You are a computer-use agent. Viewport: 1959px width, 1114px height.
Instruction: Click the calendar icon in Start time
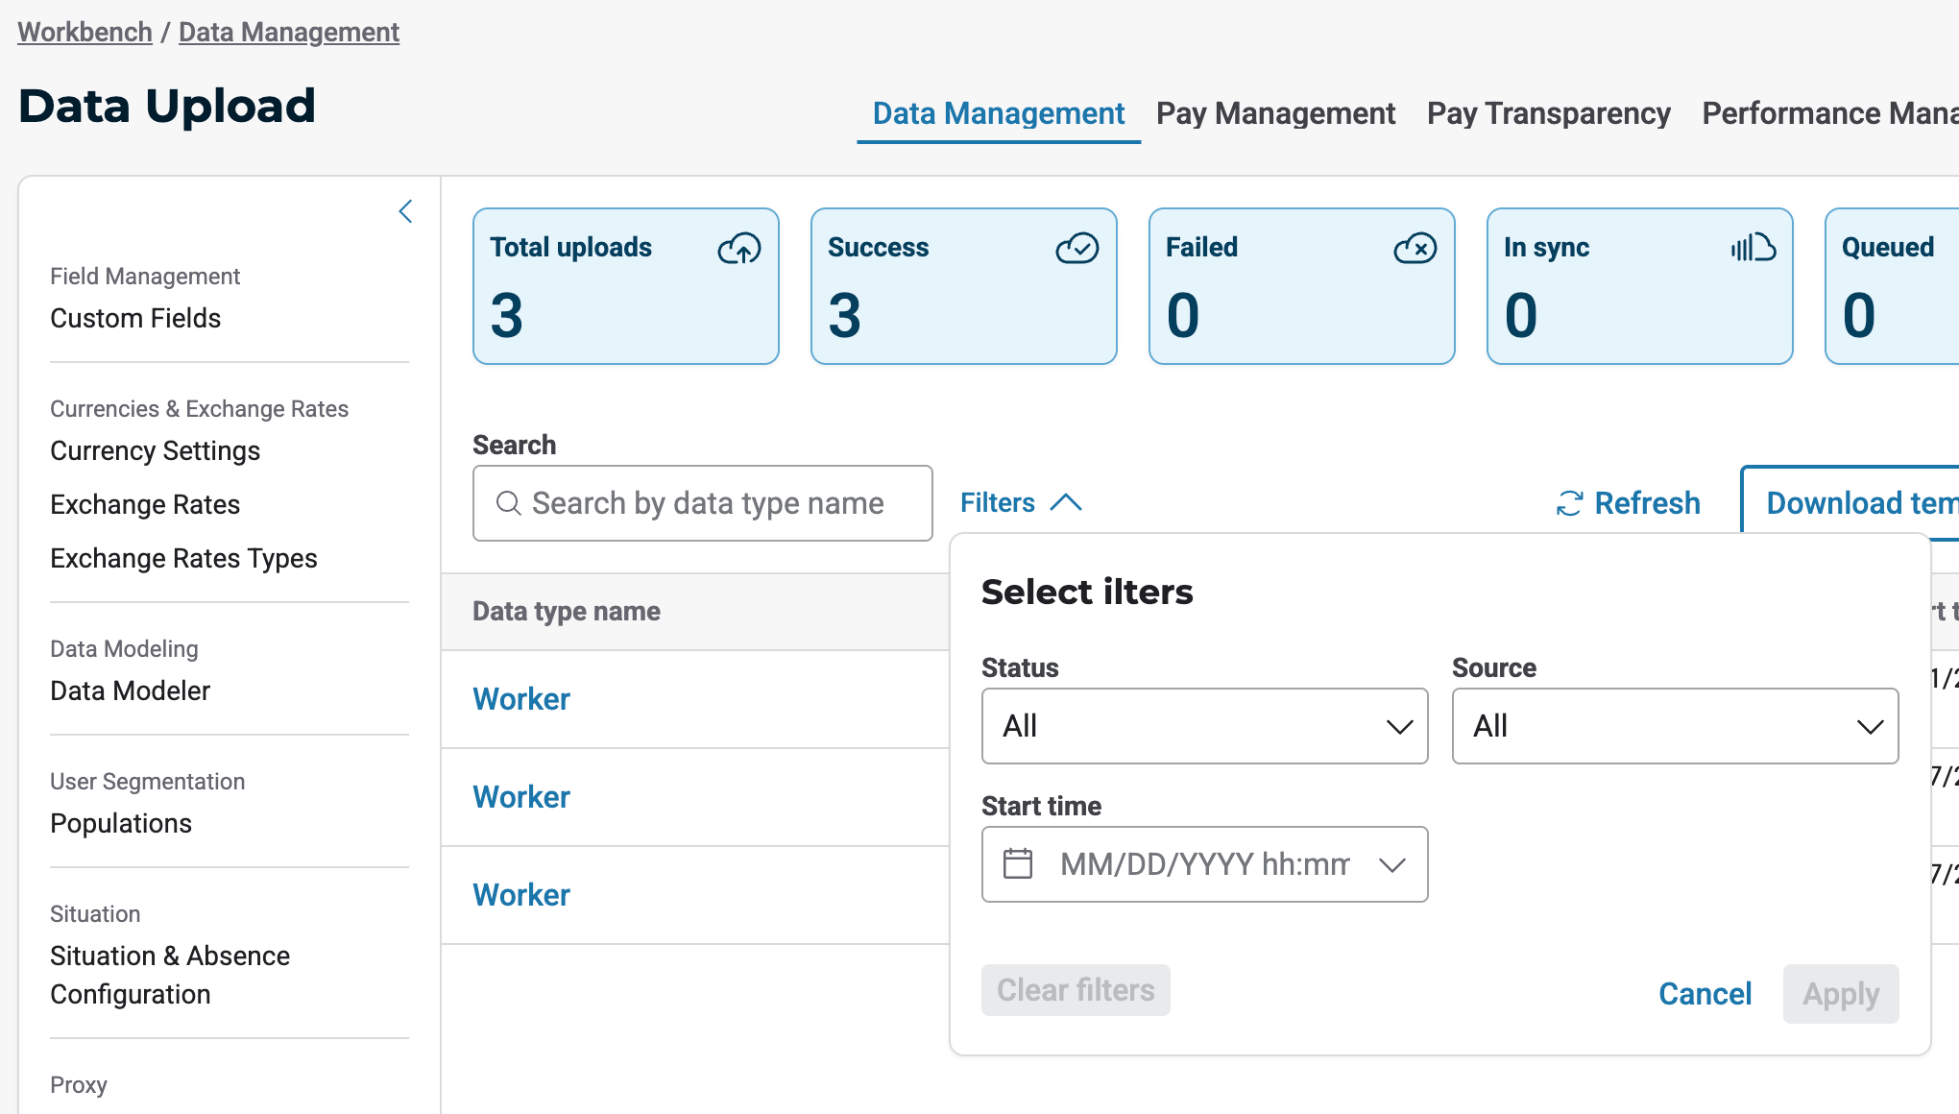[x=1018, y=863]
